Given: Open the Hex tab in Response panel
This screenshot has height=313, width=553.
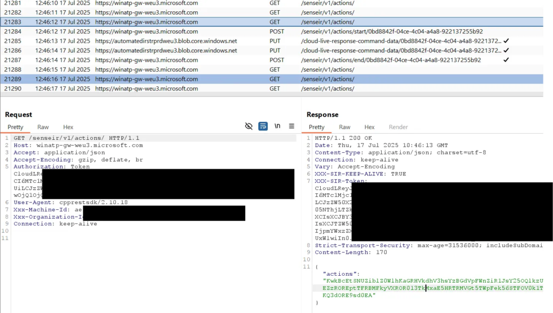Looking at the screenshot, I should pyautogui.click(x=369, y=127).
